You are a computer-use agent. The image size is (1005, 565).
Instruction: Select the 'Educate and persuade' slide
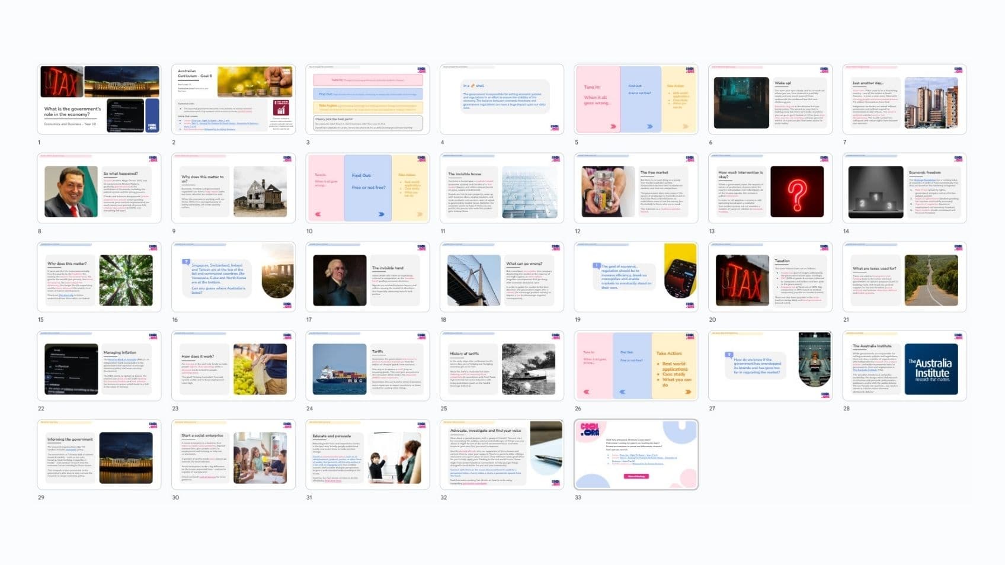pyautogui.click(x=367, y=455)
